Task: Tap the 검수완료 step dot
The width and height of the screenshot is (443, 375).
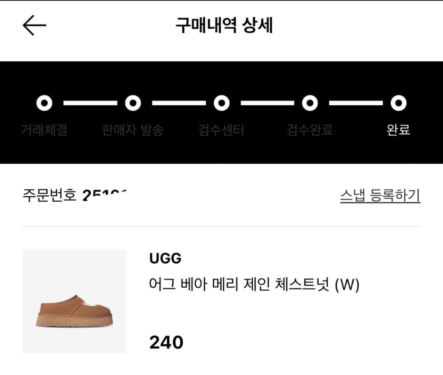Action: (310, 103)
